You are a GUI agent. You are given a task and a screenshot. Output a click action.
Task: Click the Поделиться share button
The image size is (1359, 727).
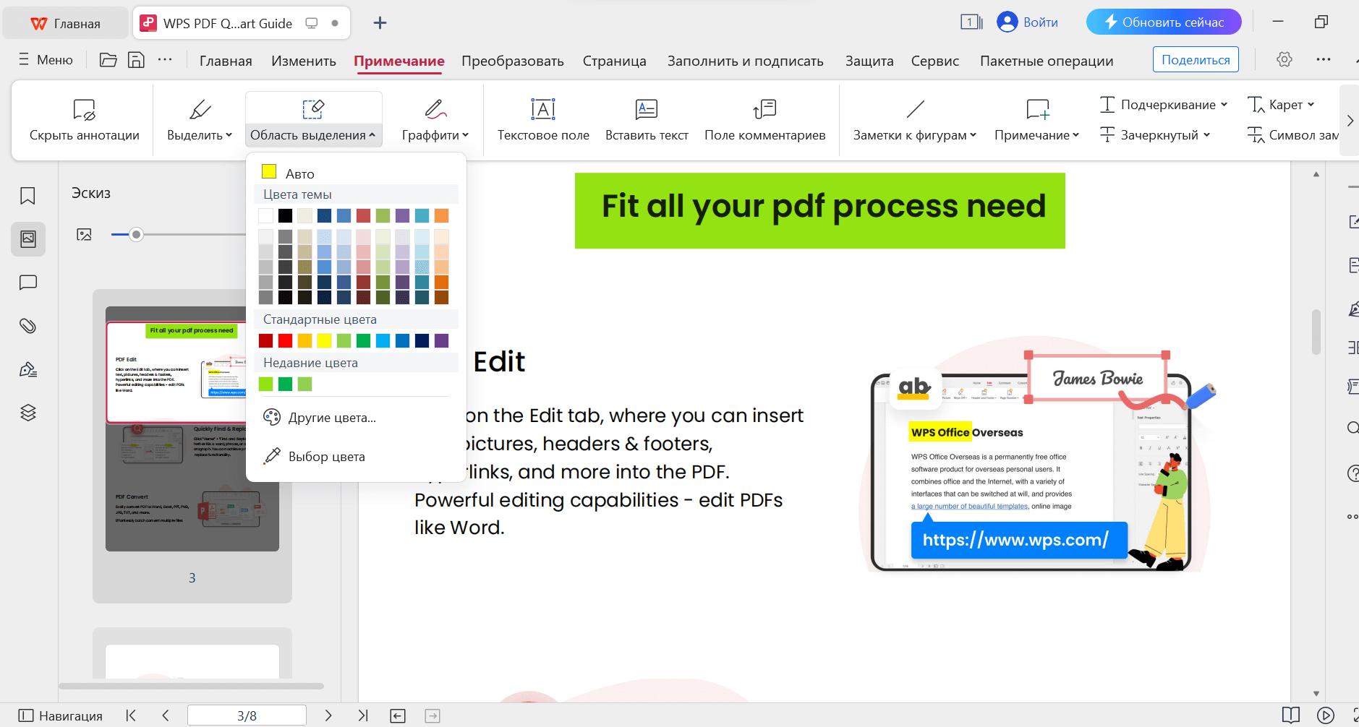[x=1195, y=60]
